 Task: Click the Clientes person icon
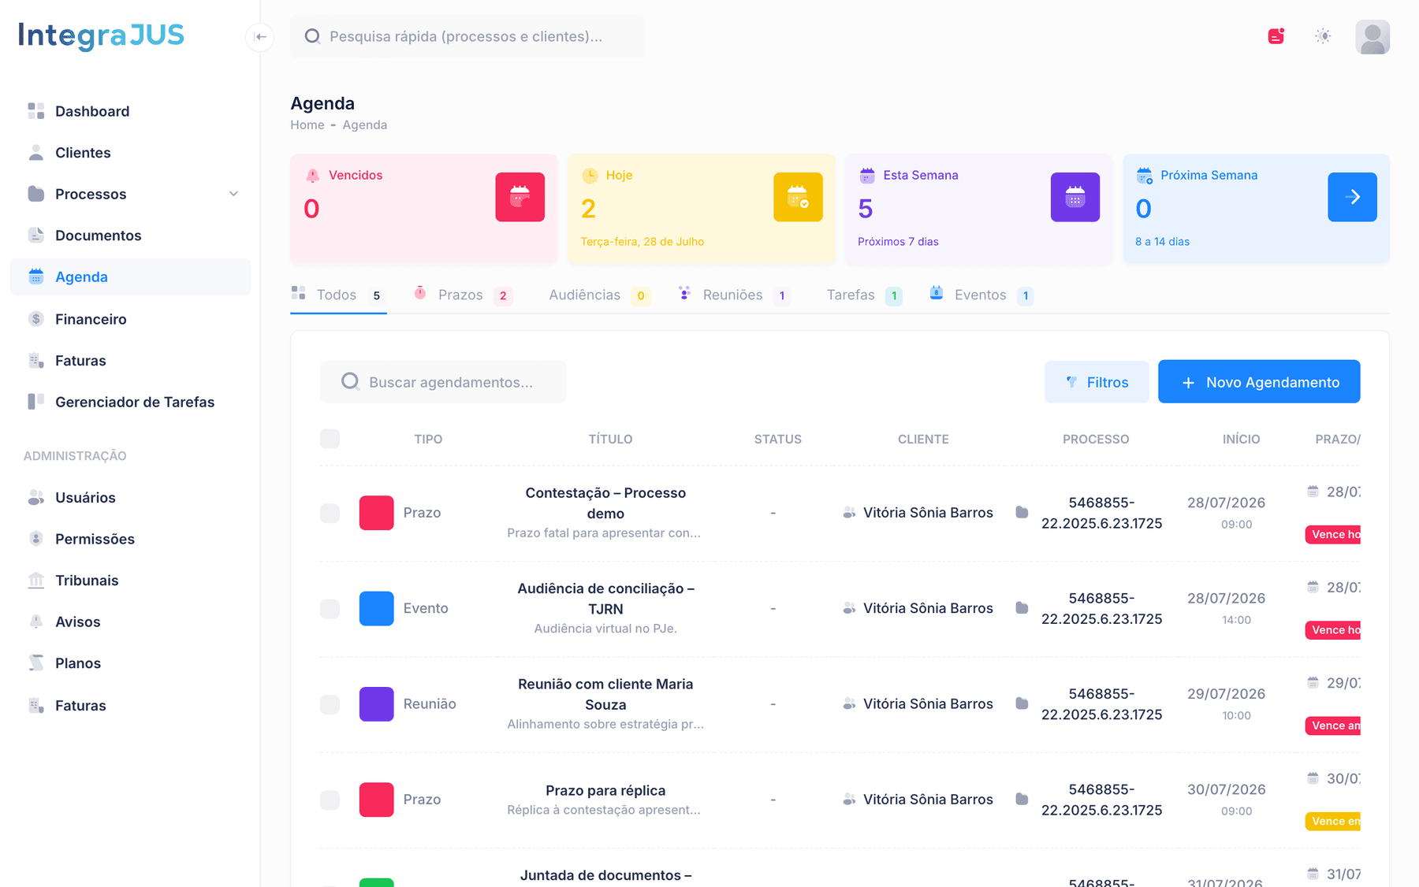(x=36, y=153)
